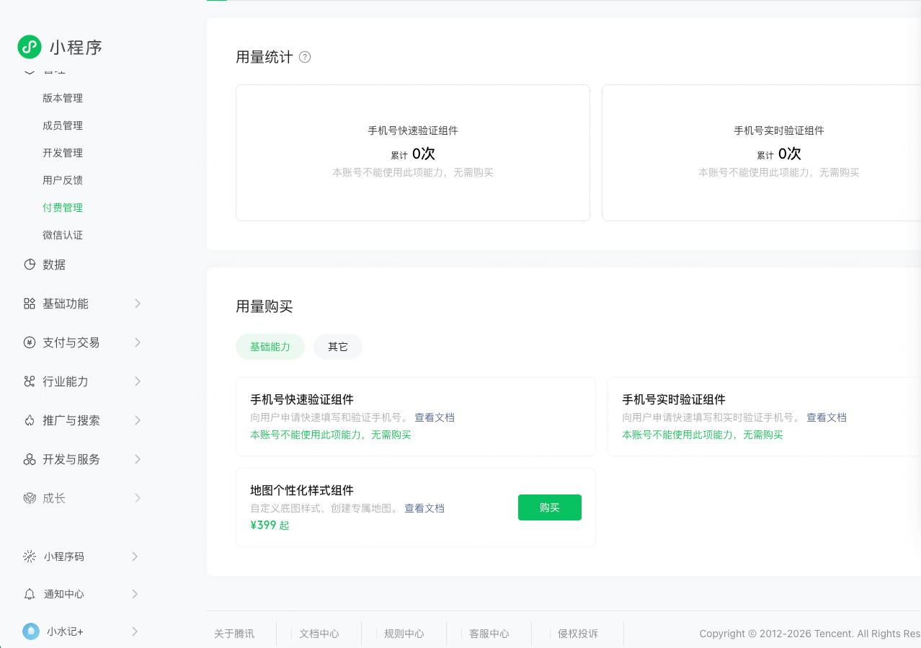The width and height of the screenshot is (921, 648).
Task: Click the help question icon beside 用量统计
Action: (305, 57)
